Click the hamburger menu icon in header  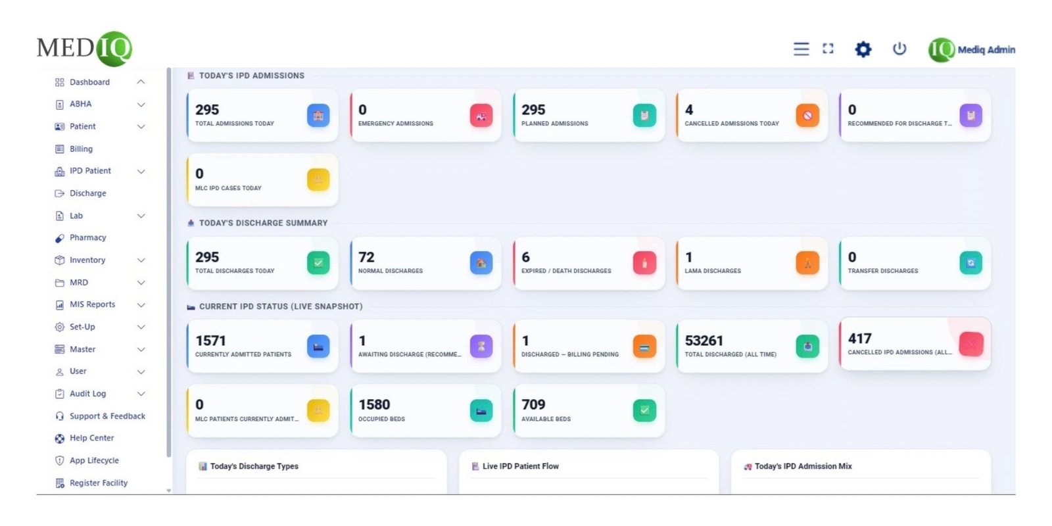[801, 49]
